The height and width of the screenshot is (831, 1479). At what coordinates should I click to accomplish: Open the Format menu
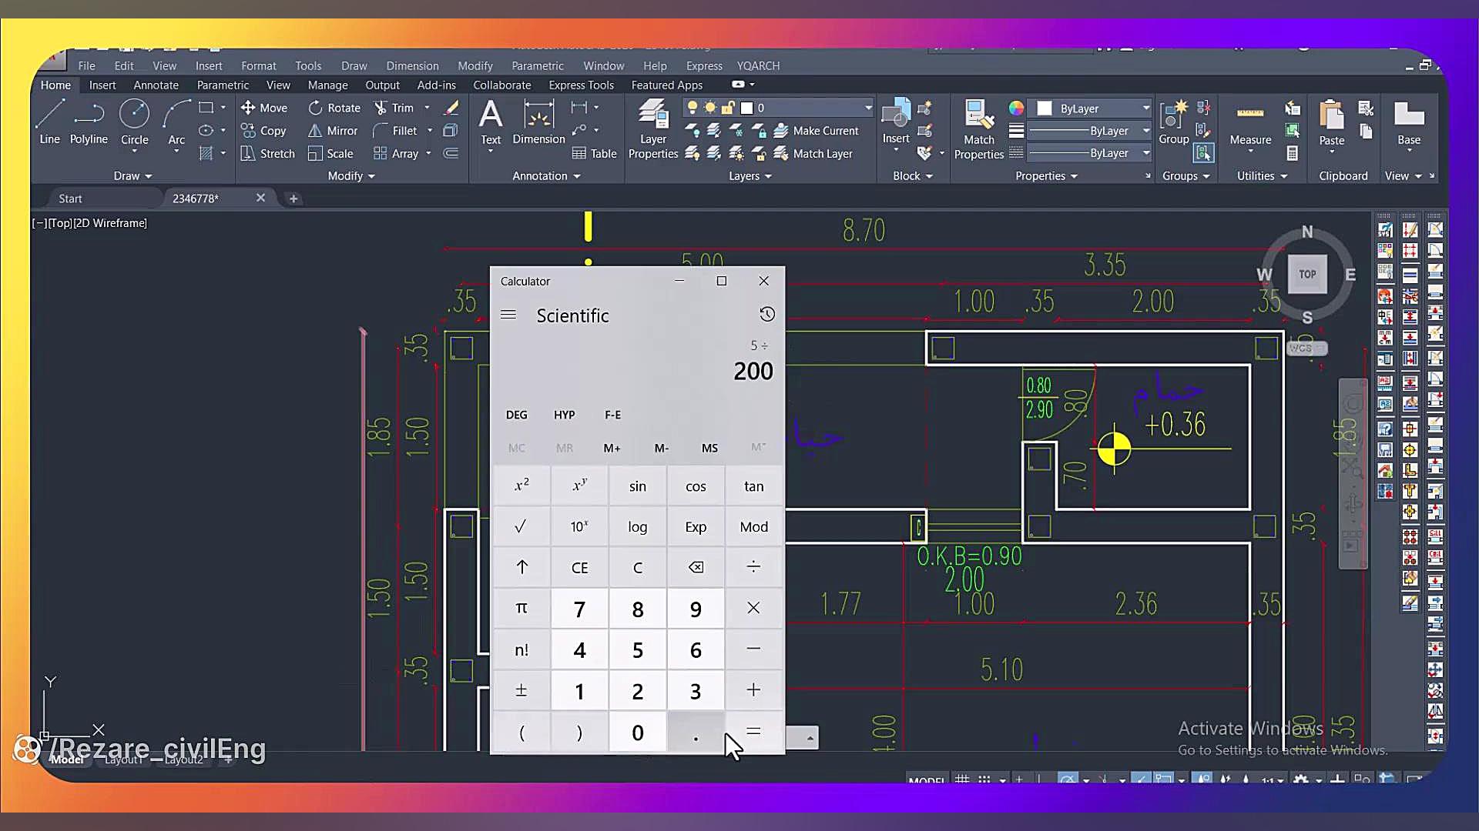(x=258, y=66)
